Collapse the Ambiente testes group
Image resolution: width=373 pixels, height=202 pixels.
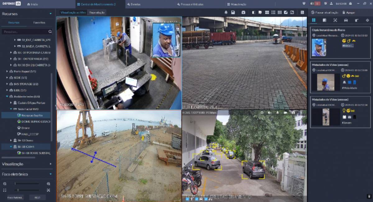pyautogui.click(x=7, y=96)
